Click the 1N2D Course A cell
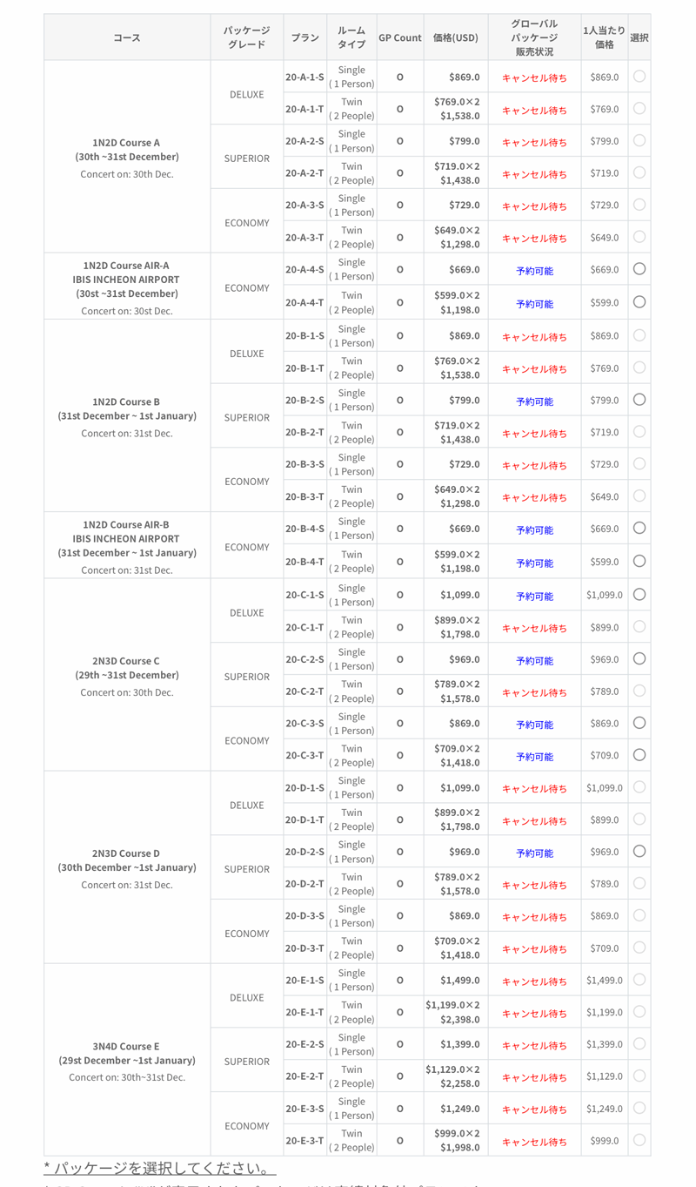 tap(127, 157)
